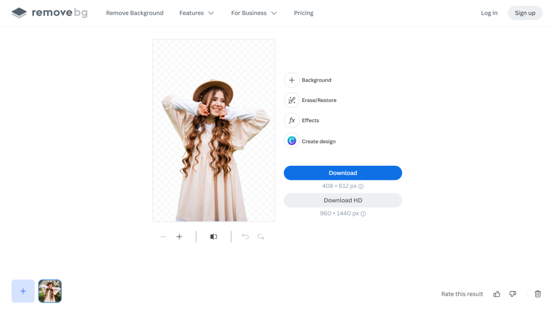Click the remove.bg logo
554x311 pixels.
(49, 13)
